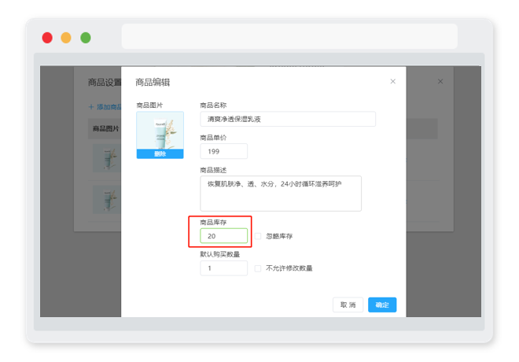Delete the product image via 删除 bar

(x=160, y=154)
